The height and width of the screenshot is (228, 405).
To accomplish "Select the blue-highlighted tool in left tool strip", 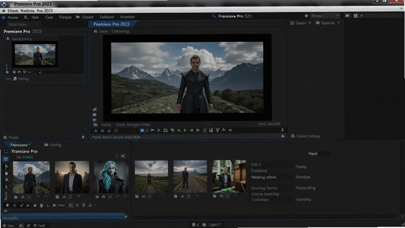I will (6, 159).
